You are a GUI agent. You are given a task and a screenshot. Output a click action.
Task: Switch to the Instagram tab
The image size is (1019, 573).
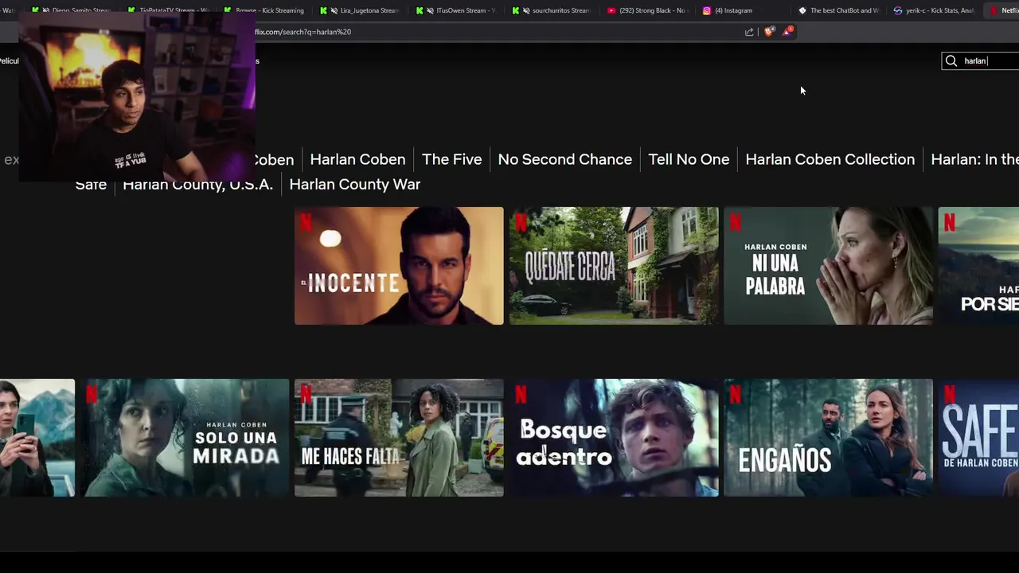tap(745, 10)
